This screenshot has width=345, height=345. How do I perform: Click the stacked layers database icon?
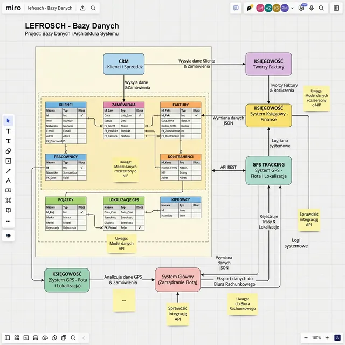36,337
